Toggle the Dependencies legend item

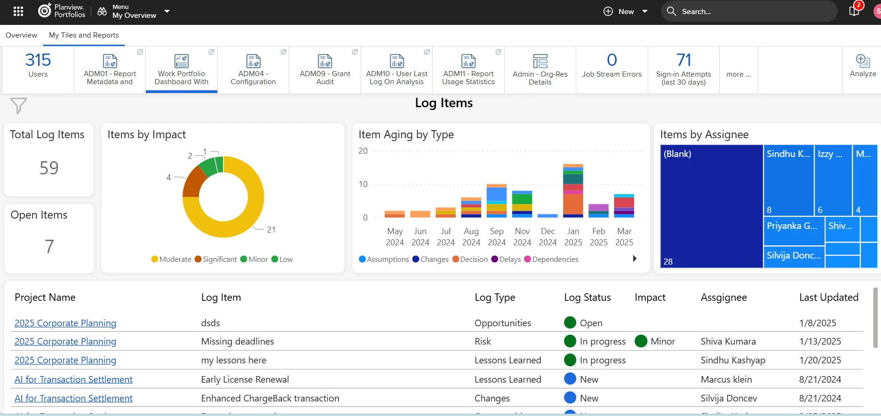point(551,259)
